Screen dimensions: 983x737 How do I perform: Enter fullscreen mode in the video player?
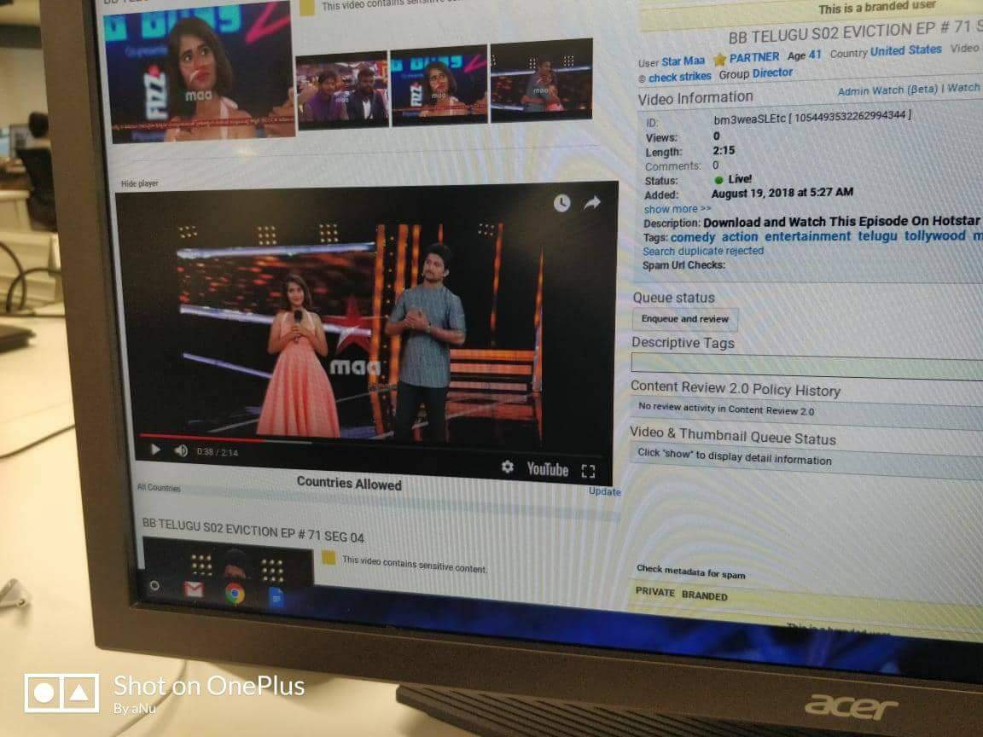(588, 471)
